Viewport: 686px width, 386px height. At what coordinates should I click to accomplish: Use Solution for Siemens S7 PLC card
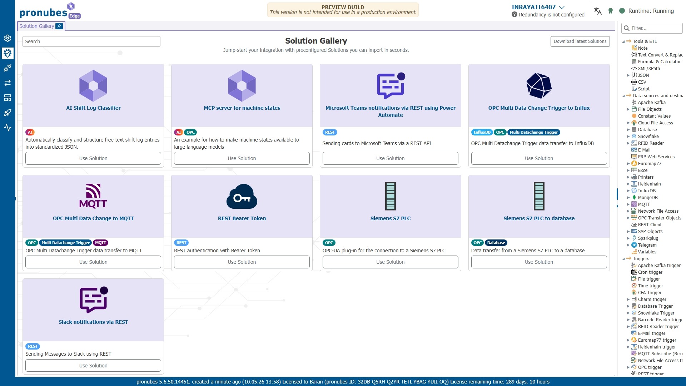tap(391, 262)
